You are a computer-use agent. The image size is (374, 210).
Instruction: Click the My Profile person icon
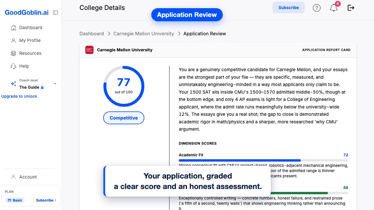(x=13, y=41)
